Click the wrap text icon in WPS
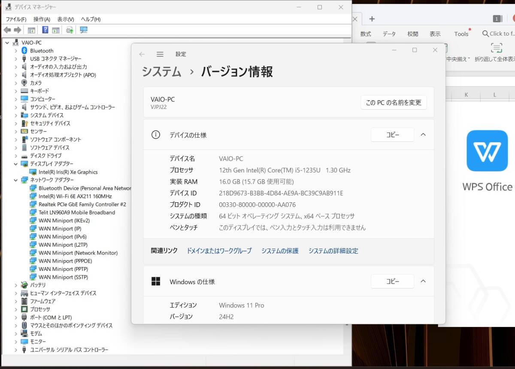The width and height of the screenshot is (515, 369). pyautogui.click(x=497, y=48)
